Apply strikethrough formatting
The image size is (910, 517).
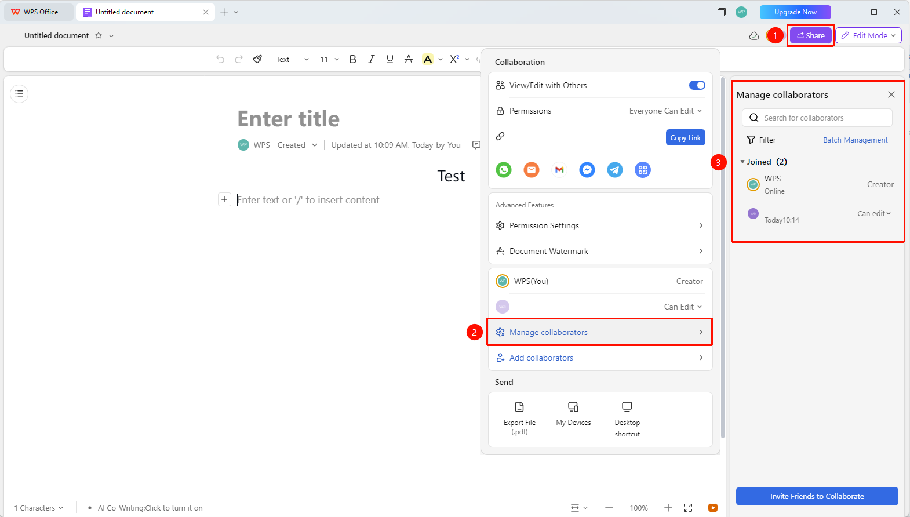(409, 59)
